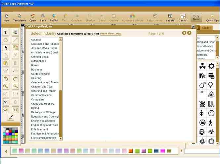Choose the magenta gradient swatch

tap(163, 151)
